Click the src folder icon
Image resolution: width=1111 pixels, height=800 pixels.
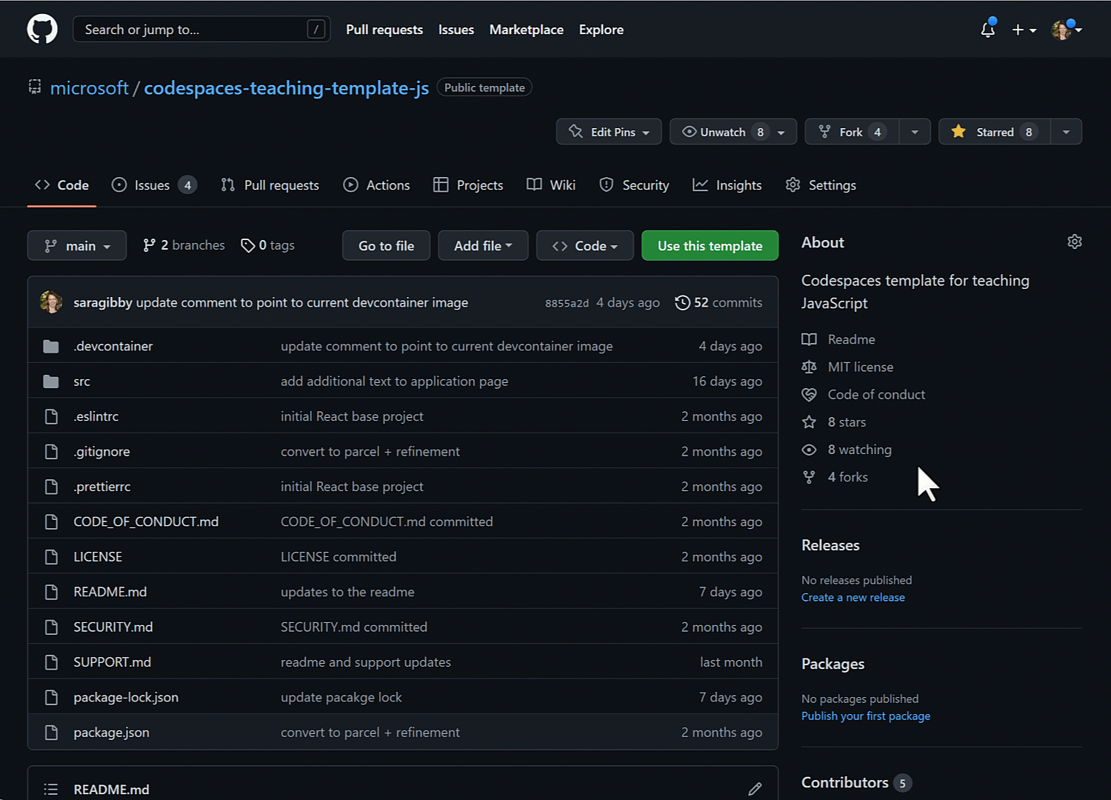51,381
